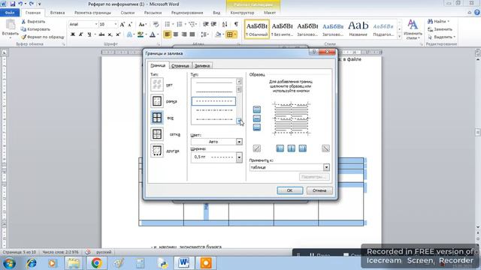
Task: Click the numbered list icon
Action: [180, 24]
